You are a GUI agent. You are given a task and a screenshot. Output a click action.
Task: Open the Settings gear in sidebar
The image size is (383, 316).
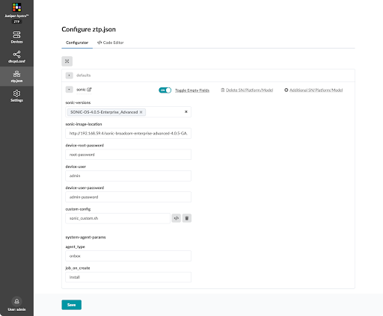tap(16, 96)
